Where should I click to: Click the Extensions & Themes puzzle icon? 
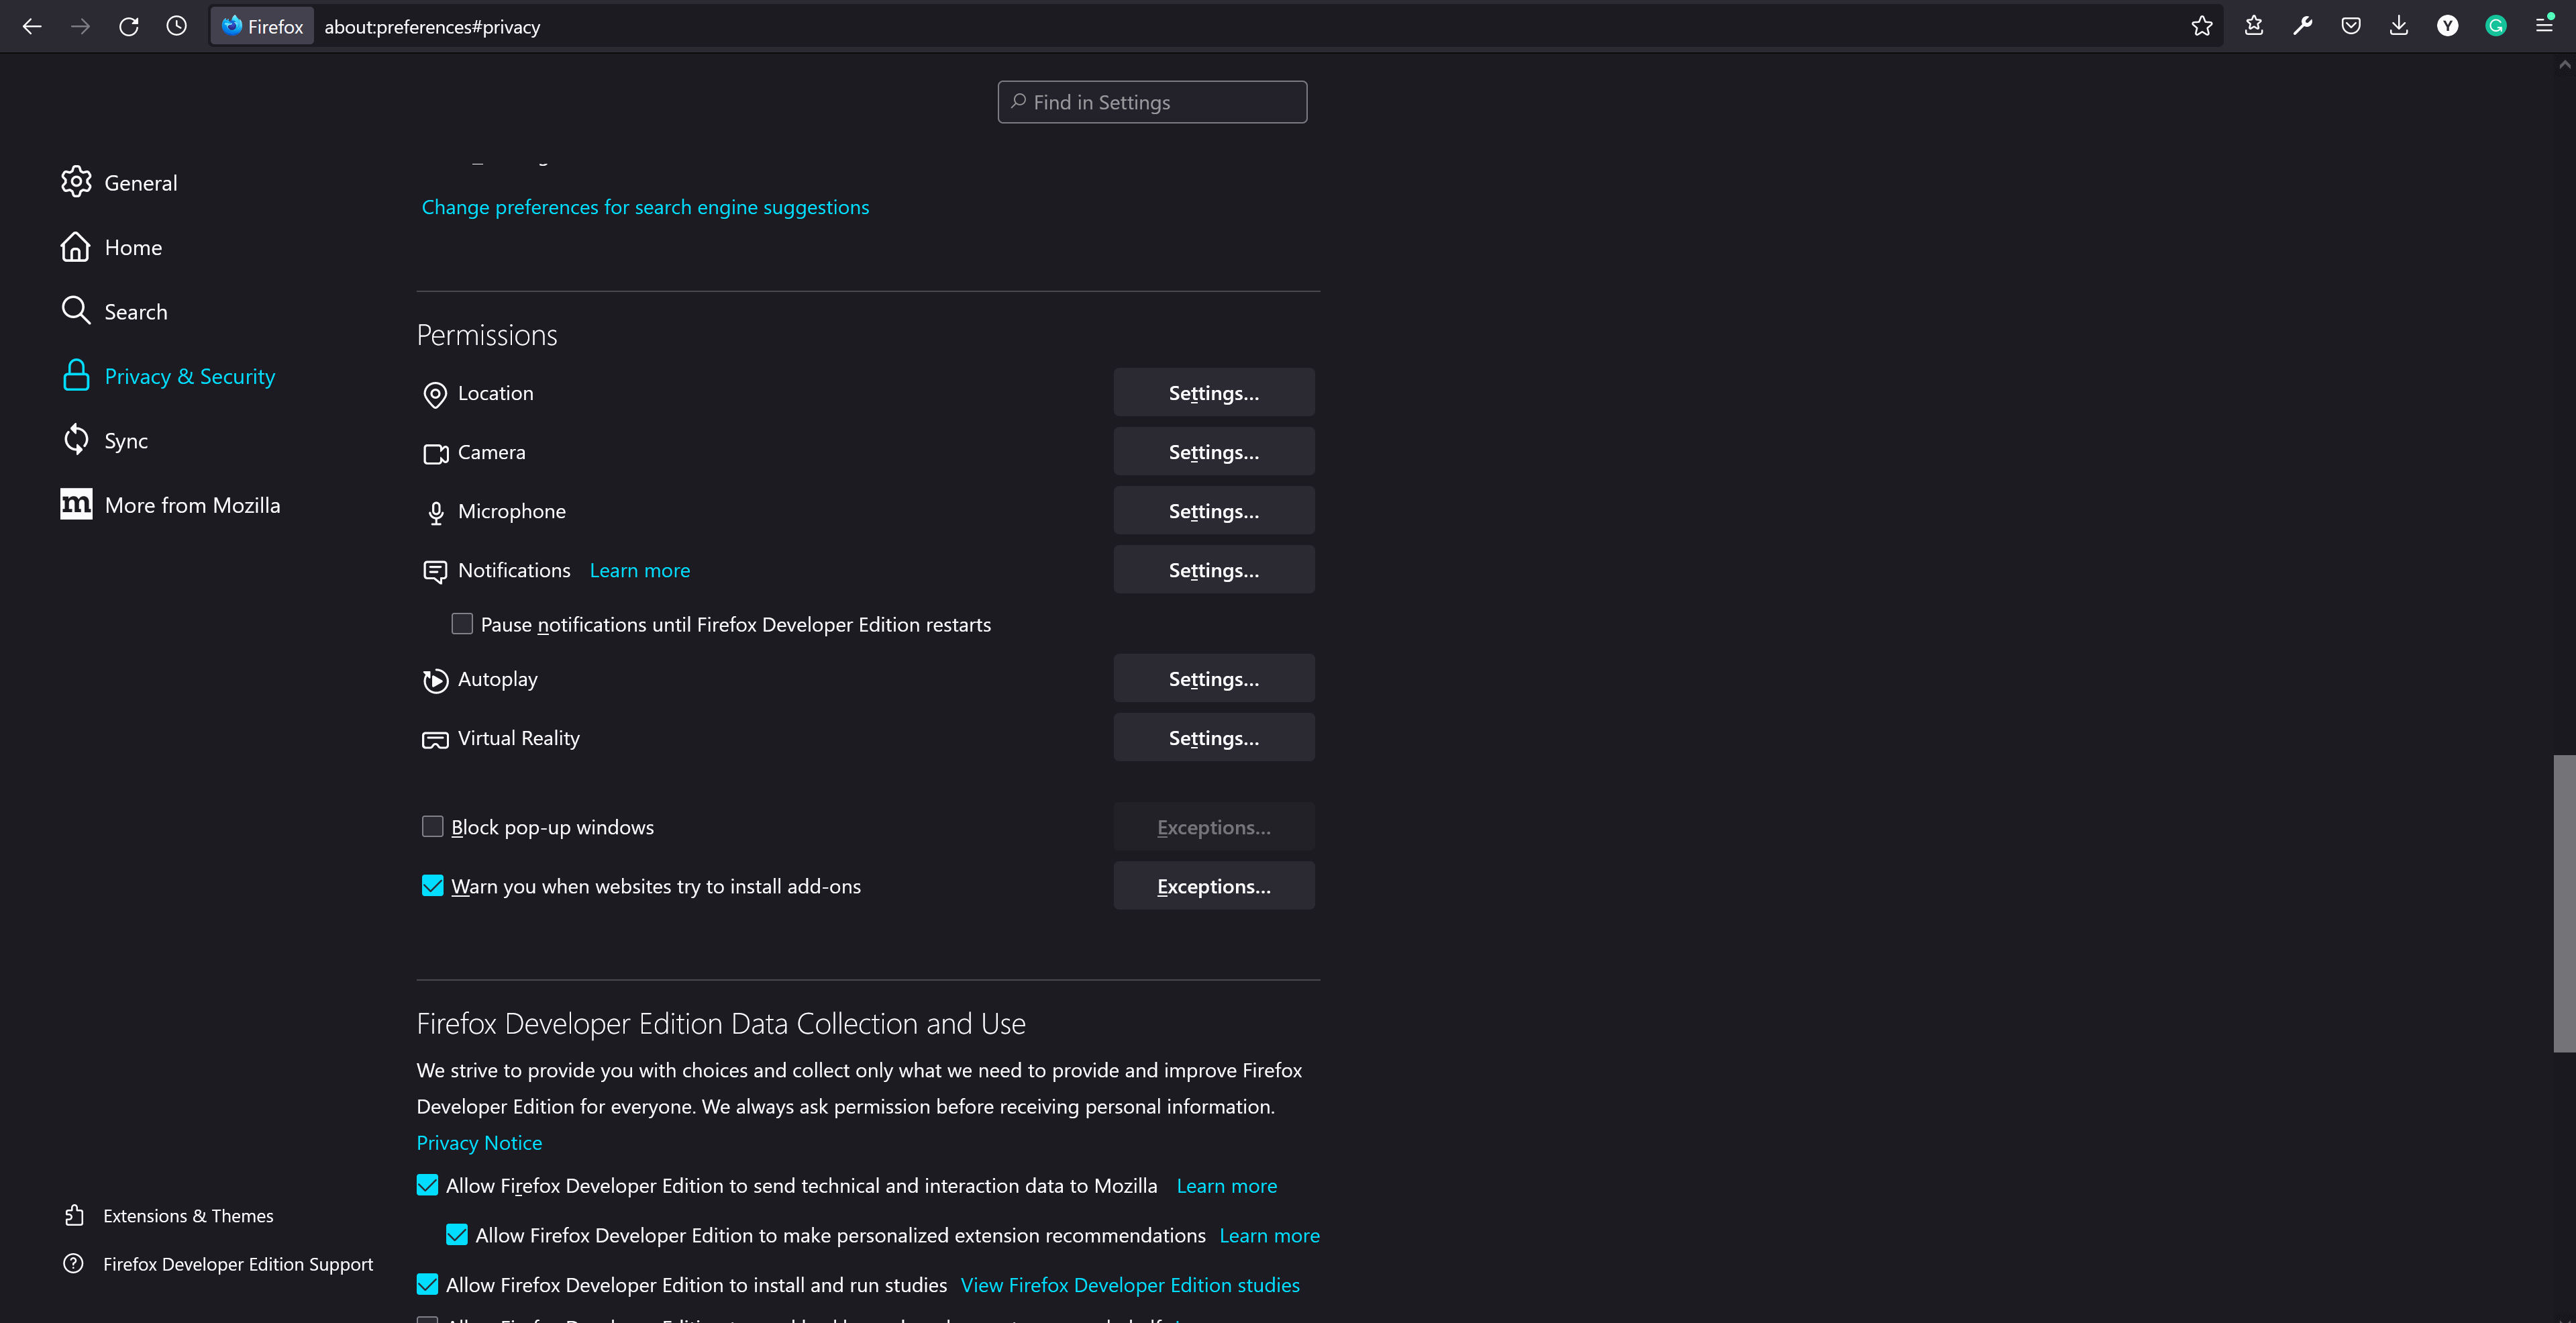tap(74, 1215)
